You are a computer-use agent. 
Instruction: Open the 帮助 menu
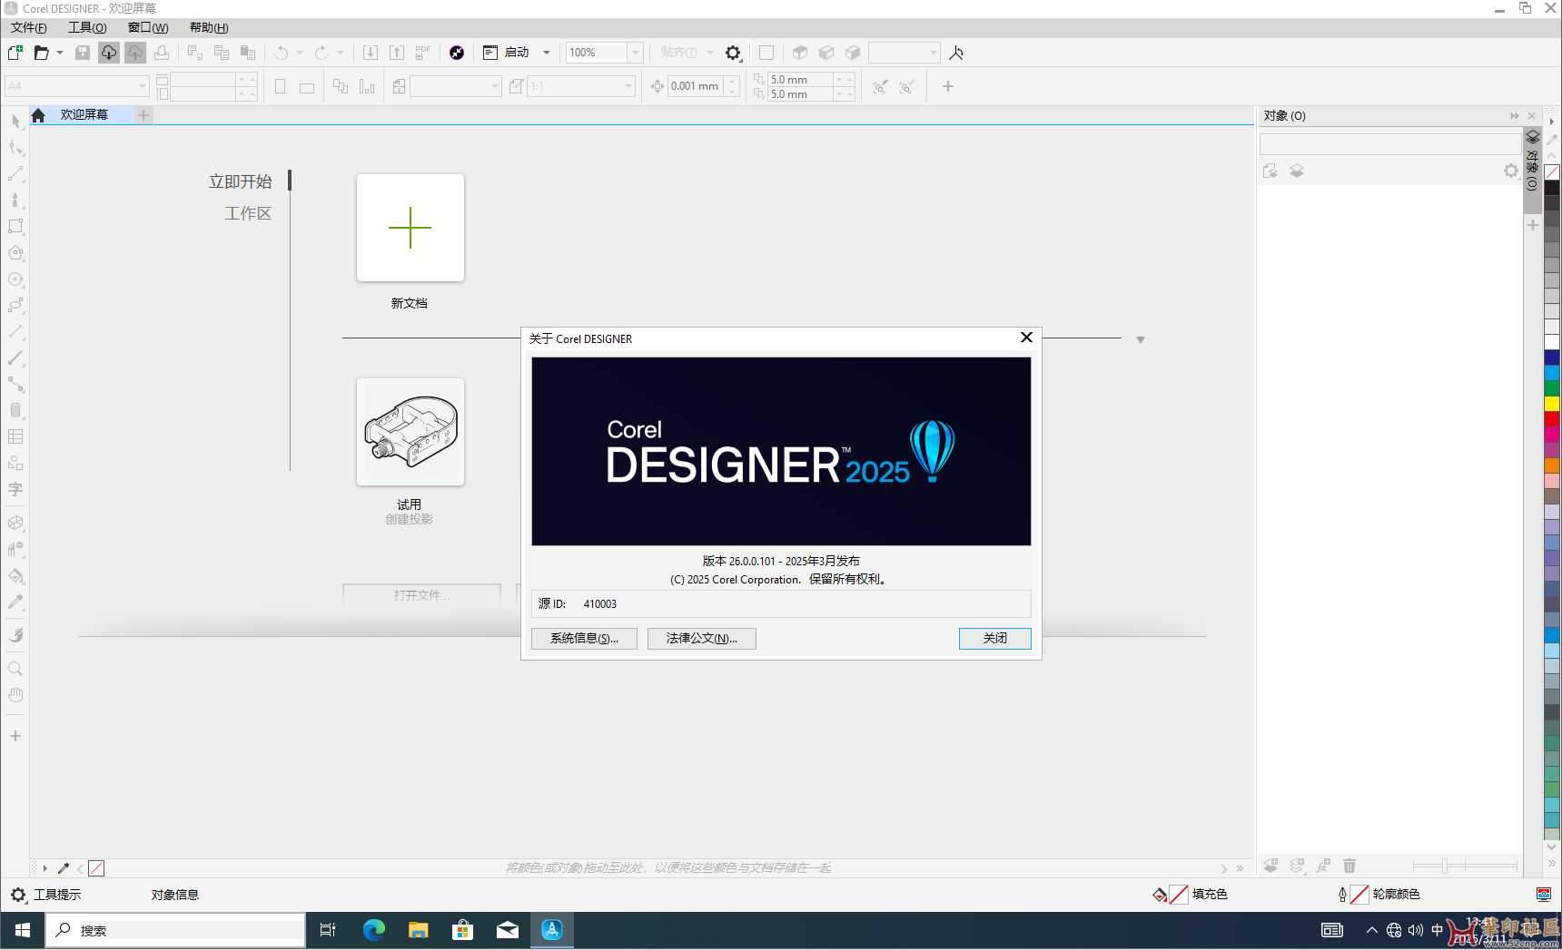(209, 28)
